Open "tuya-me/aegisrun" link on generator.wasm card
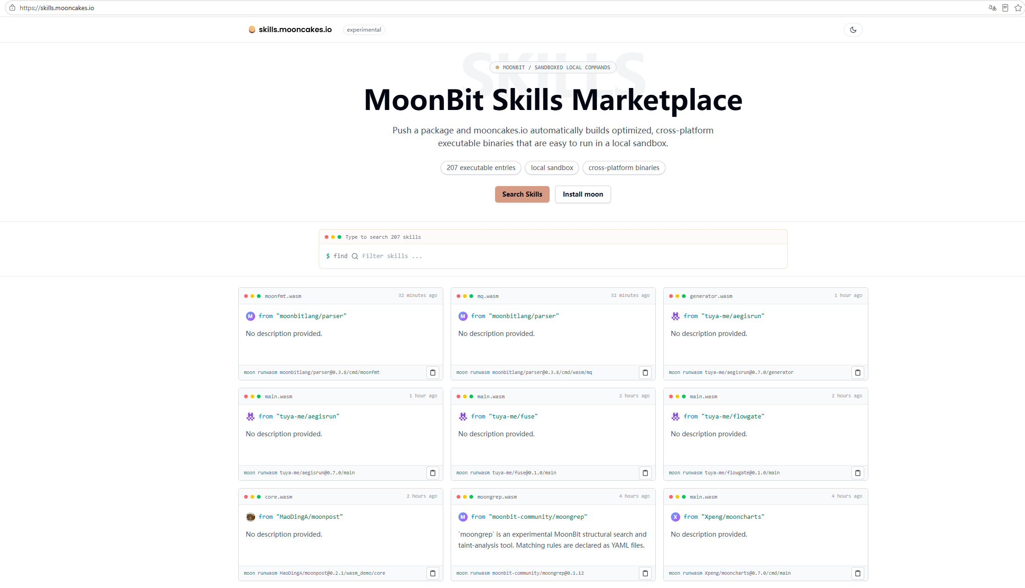The height and width of the screenshot is (588, 1025). [x=733, y=316]
